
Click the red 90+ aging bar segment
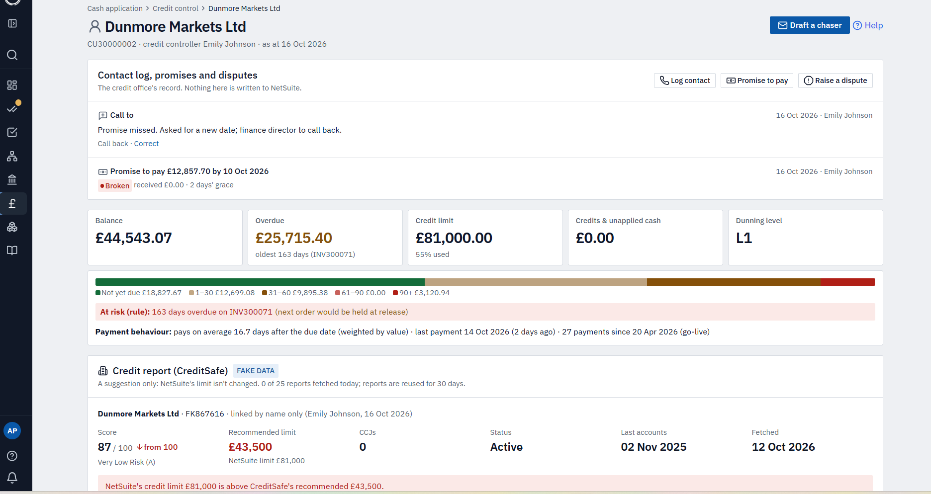(847, 282)
